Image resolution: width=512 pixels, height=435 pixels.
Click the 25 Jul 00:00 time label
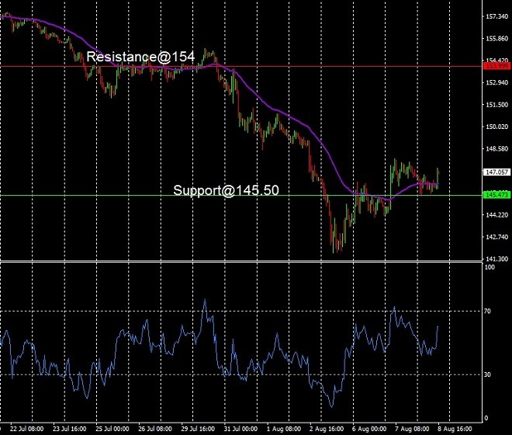(112, 429)
